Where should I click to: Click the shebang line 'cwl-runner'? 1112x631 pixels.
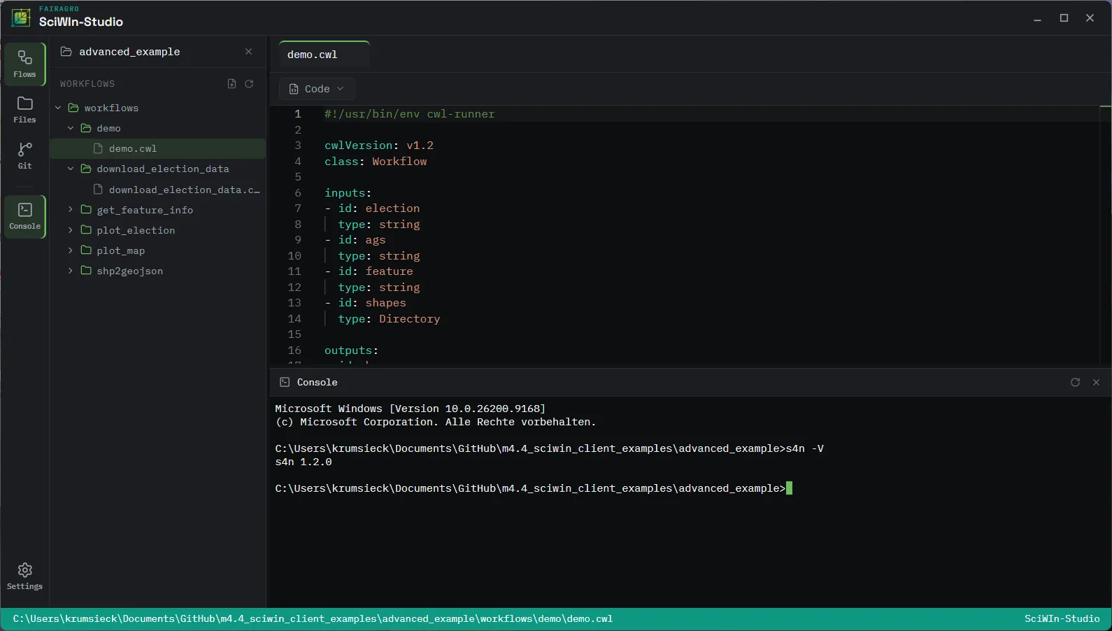(x=409, y=114)
